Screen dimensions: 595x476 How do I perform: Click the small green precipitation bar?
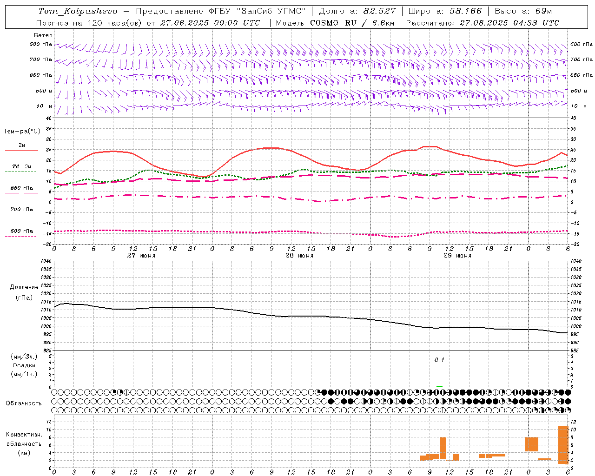[x=439, y=386]
